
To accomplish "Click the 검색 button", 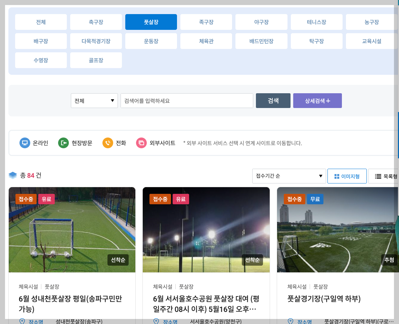I will click(273, 101).
